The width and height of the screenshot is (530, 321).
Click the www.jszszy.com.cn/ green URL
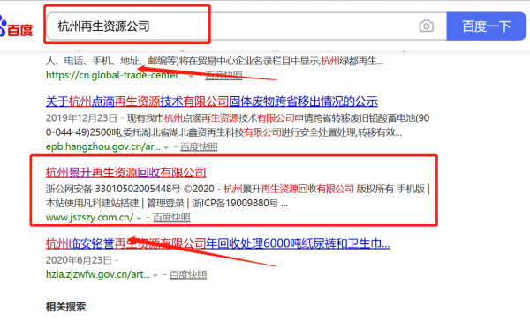pos(89,218)
